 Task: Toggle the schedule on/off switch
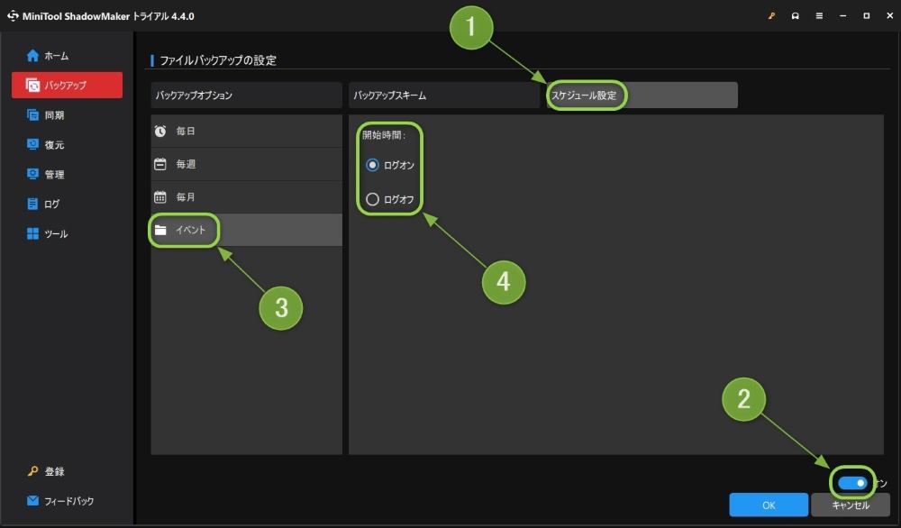pyautogui.click(x=852, y=483)
